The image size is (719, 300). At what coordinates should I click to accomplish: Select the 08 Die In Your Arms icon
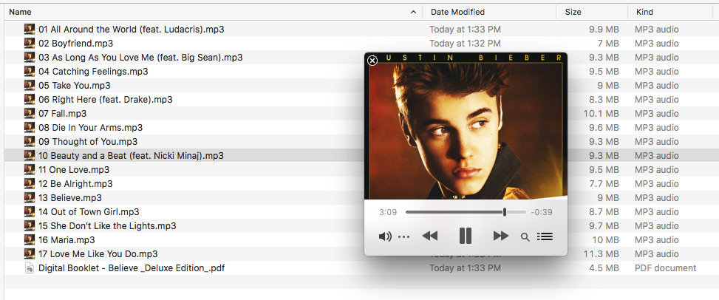[30, 127]
